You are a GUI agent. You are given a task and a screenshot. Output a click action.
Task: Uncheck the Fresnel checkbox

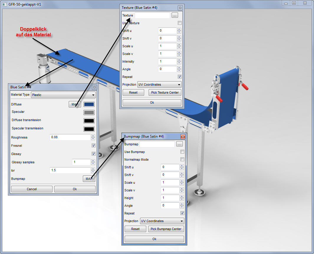point(93,145)
